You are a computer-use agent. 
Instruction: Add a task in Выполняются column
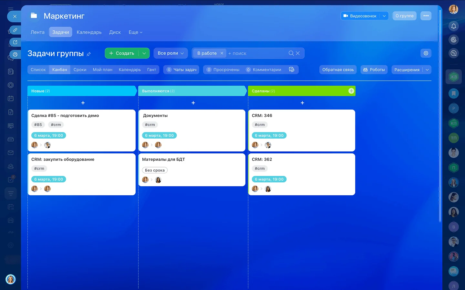[x=193, y=103]
